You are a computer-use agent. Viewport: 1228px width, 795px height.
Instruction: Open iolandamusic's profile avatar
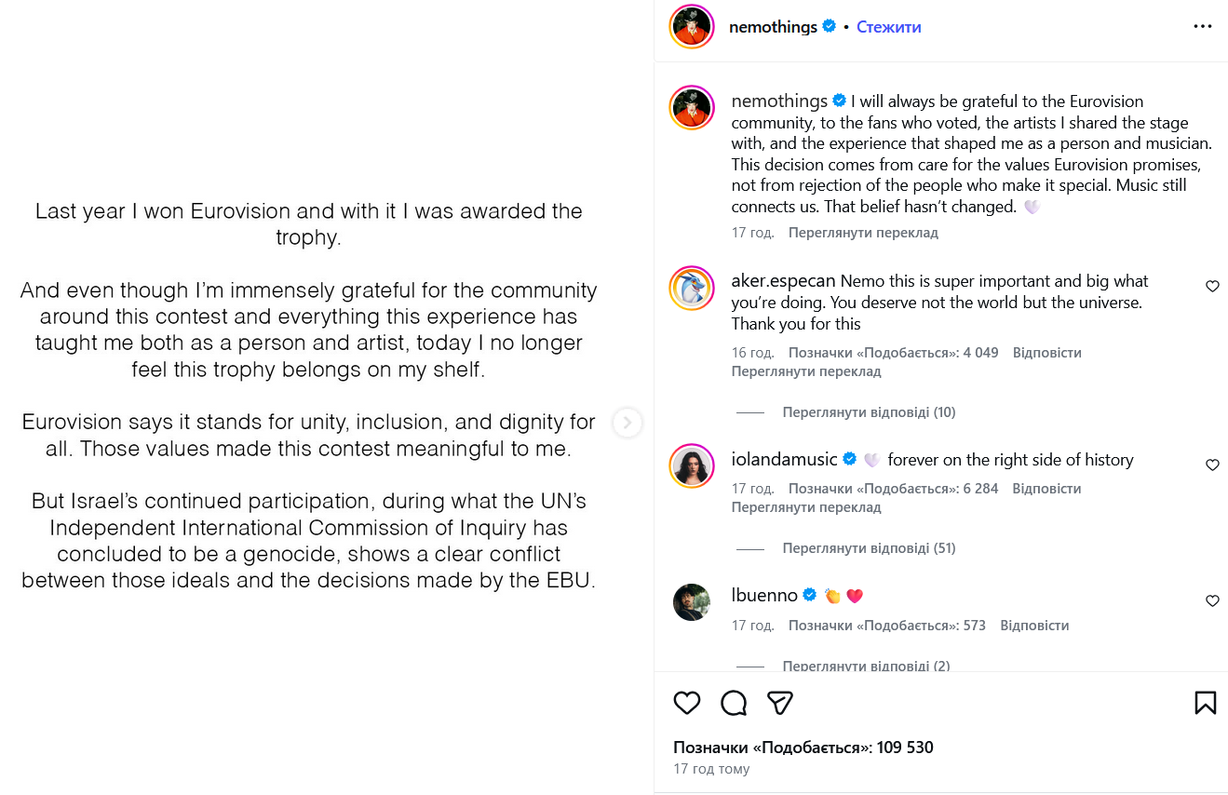coord(692,465)
